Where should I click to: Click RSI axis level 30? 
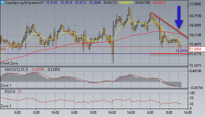(191, 104)
